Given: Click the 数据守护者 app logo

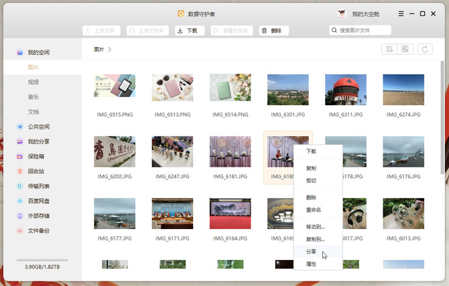Looking at the screenshot, I should tap(181, 13).
